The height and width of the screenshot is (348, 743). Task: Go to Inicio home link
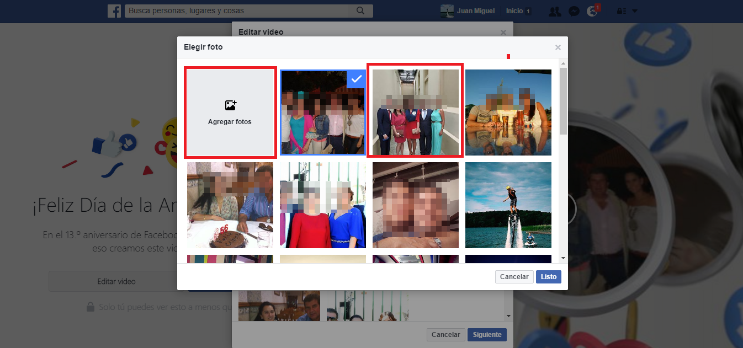514,11
